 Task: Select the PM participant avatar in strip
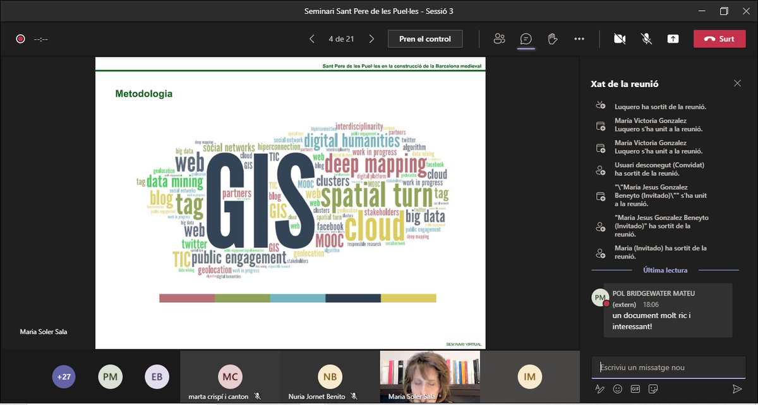[x=111, y=377]
